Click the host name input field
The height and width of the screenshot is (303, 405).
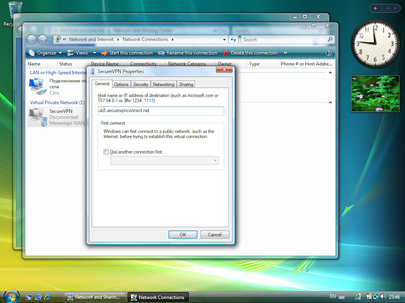(x=161, y=111)
